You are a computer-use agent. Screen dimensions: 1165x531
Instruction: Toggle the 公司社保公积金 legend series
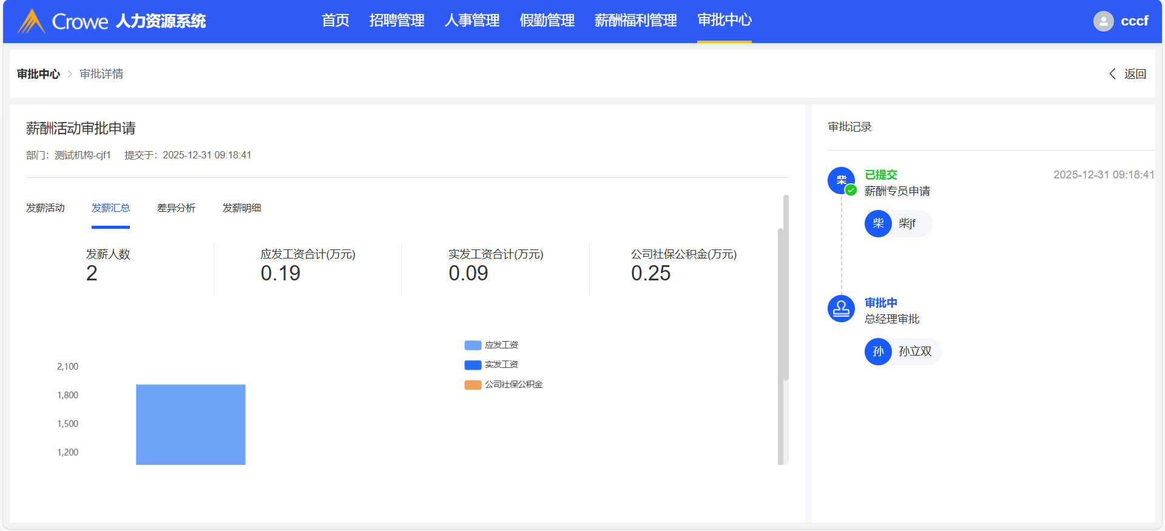point(504,385)
